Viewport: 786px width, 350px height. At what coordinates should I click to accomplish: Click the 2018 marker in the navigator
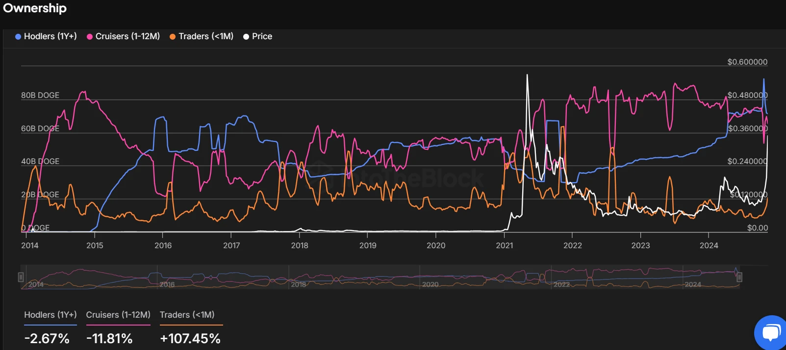(298, 284)
